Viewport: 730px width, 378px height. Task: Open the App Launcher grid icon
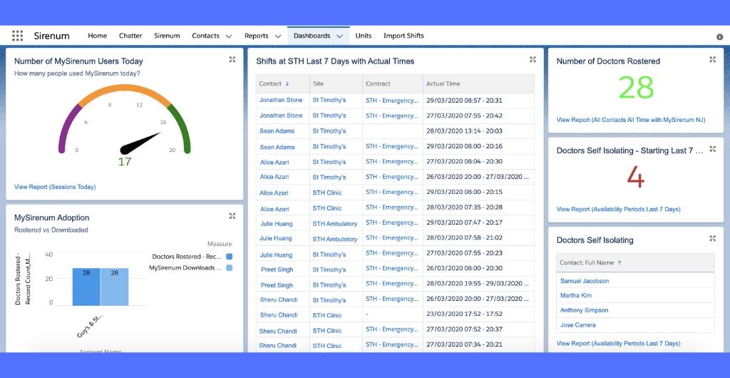[x=17, y=36]
